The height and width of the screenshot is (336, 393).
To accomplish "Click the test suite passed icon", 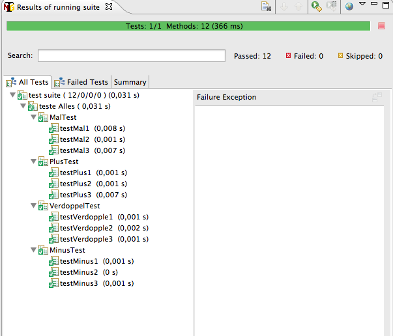I will click(22, 95).
